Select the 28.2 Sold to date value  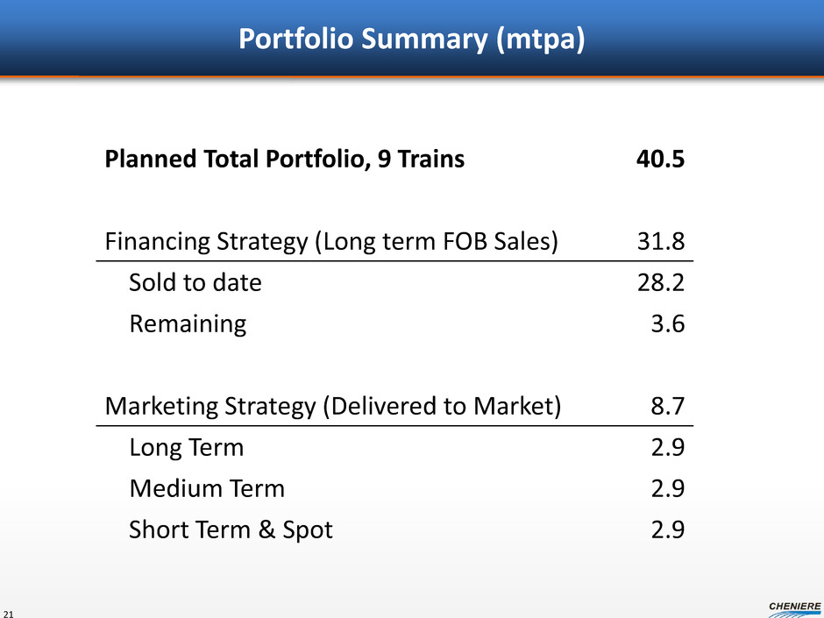661,283
